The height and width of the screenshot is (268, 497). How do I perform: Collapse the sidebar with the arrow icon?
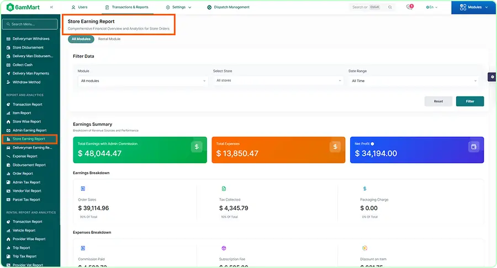51,7
